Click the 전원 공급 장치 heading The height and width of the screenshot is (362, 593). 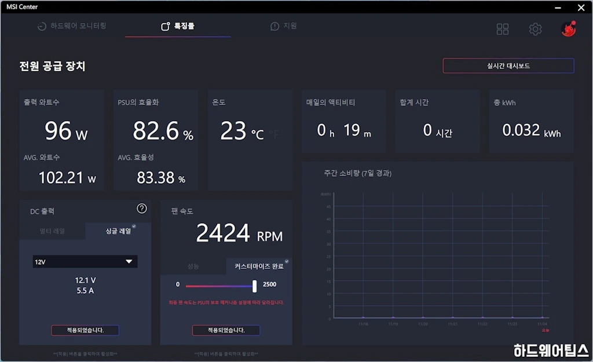(52, 66)
